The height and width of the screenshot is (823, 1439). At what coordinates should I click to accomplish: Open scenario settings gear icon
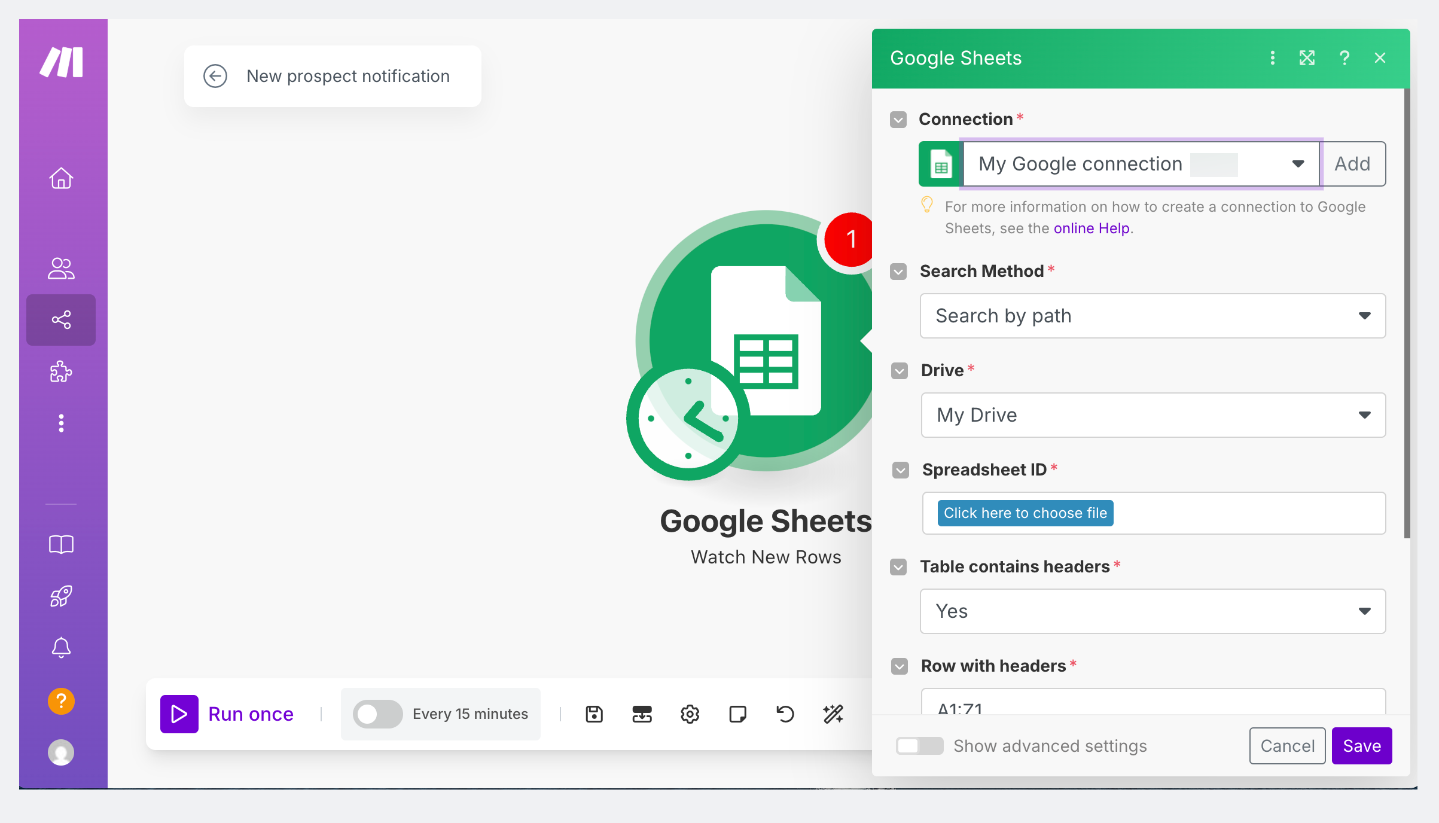click(x=690, y=714)
